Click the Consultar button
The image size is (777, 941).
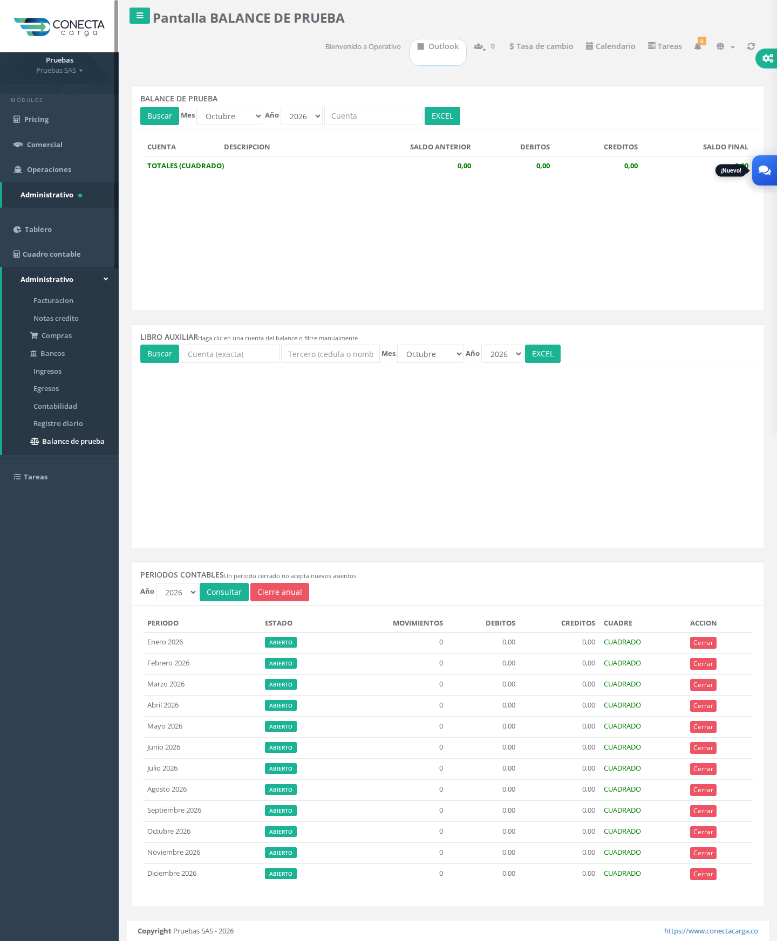pyautogui.click(x=224, y=592)
